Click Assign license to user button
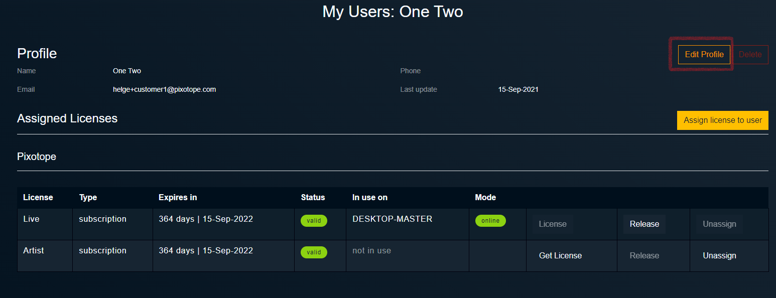 723,120
